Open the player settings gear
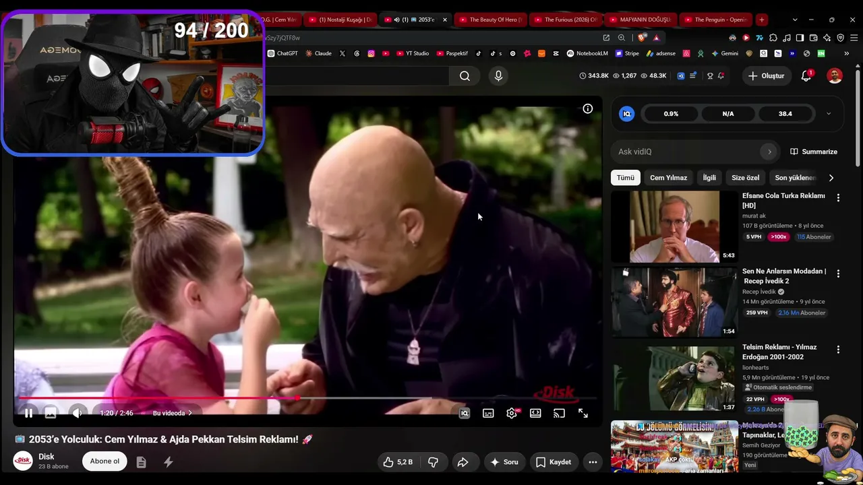This screenshot has width=863, height=485. [512, 414]
